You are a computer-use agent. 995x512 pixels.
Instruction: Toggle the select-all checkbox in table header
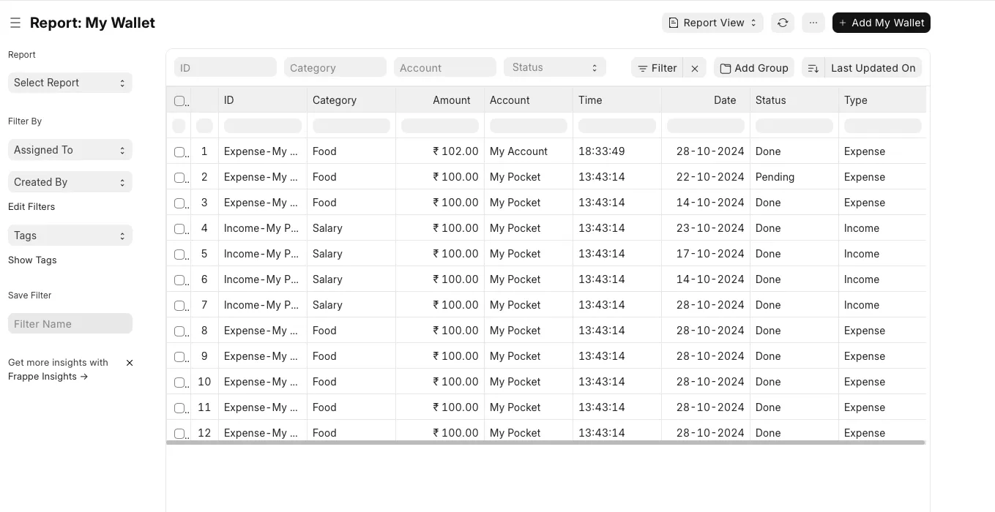[x=179, y=101]
